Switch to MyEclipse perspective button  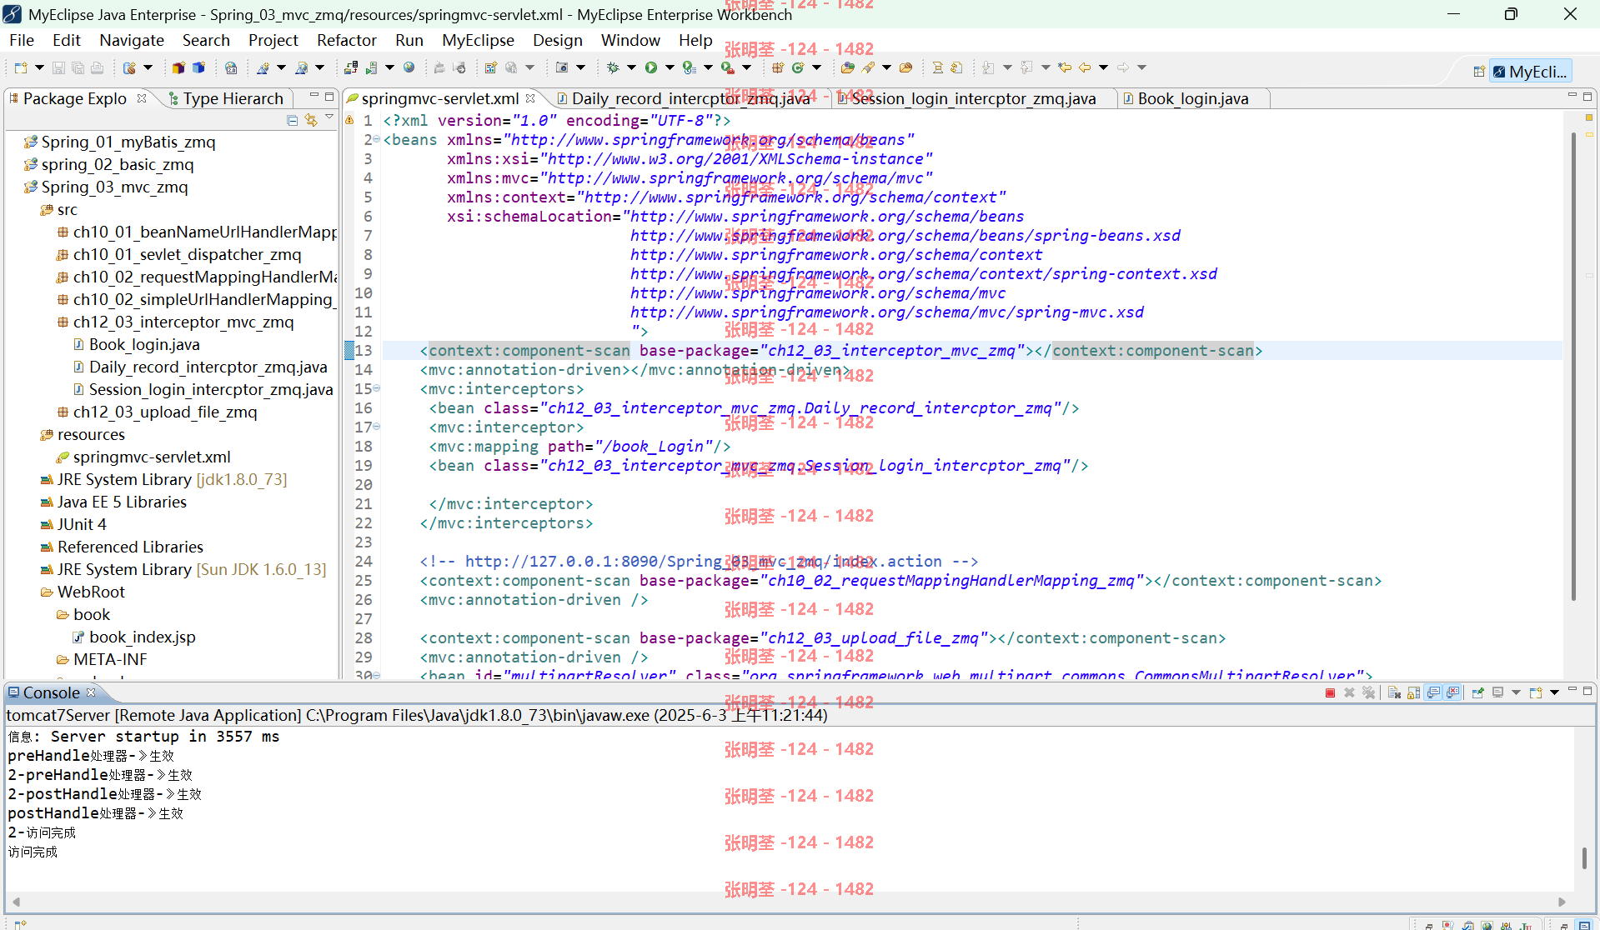pyautogui.click(x=1531, y=72)
